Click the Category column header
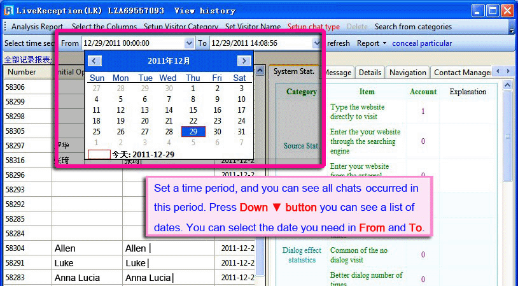 click(301, 92)
